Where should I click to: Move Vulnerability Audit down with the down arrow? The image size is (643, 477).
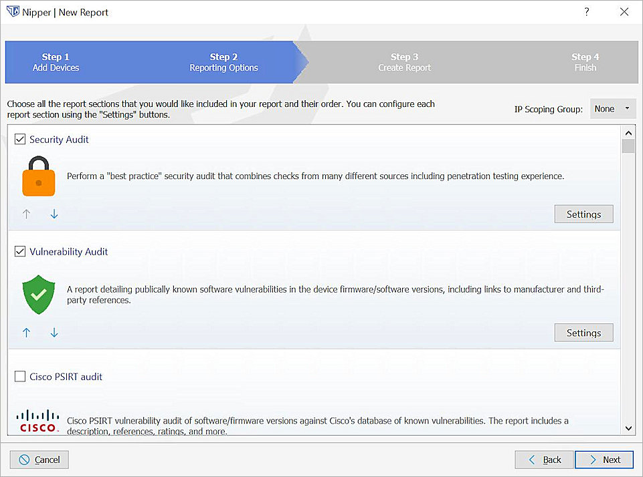tap(54, 333)
